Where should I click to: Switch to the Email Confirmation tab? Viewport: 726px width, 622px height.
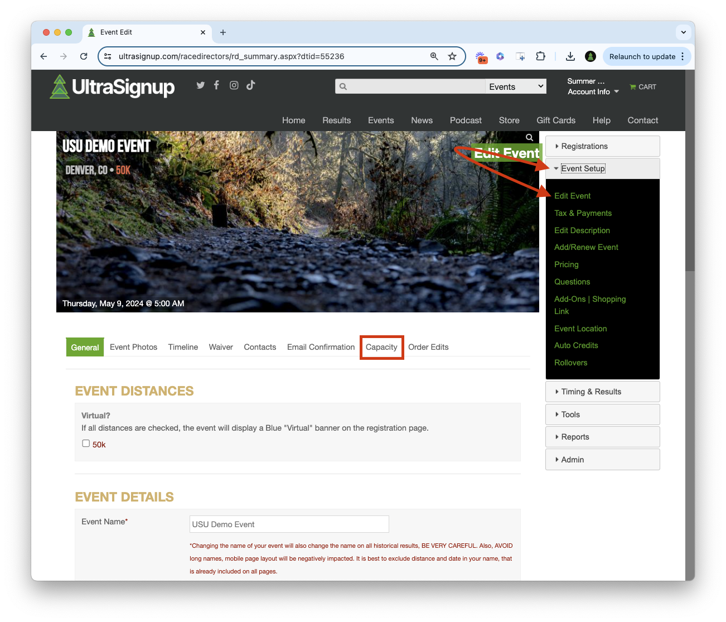pos(321,347)
